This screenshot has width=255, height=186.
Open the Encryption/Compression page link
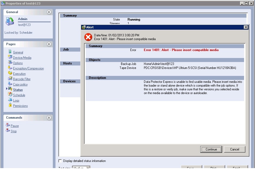pyautogui.click(x=29, y=69)
